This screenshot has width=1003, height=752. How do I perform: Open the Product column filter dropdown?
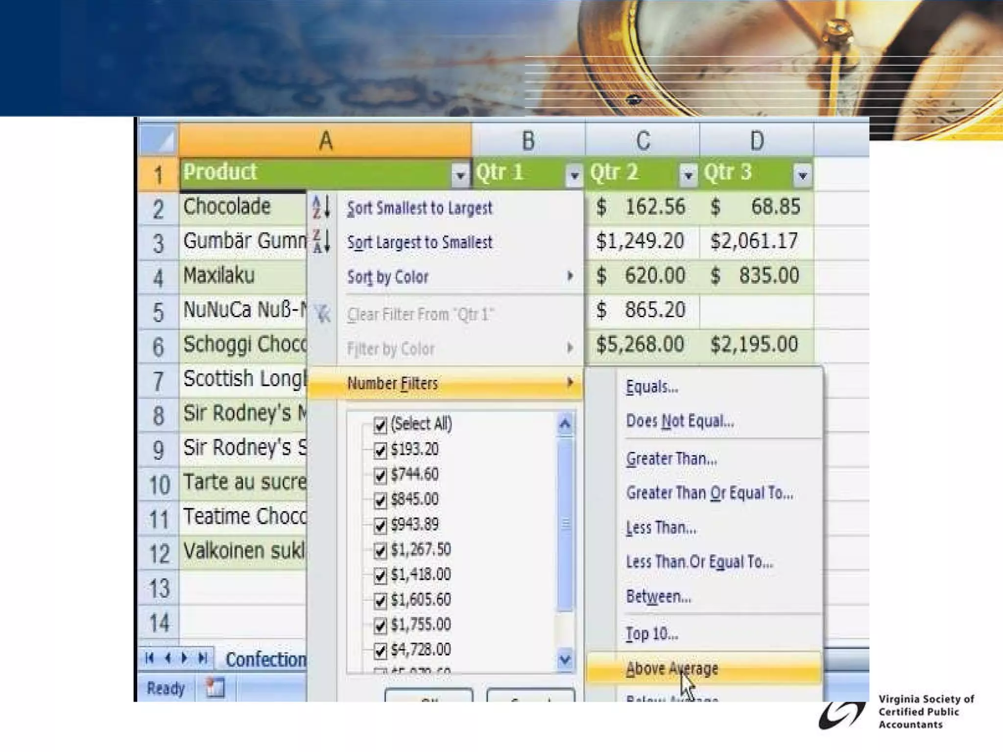click(460, 175)
